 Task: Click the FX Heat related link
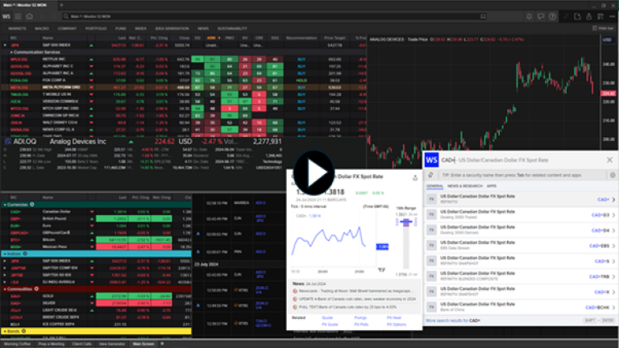[x=394, y=317]
